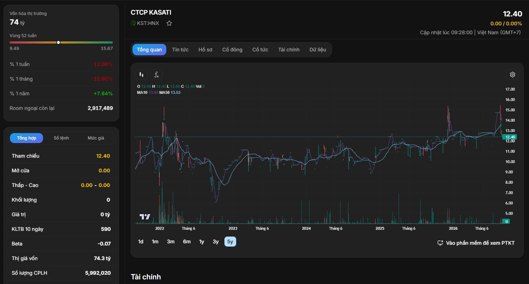This screenshot has width=529, height=284.
Task: Click the 2023 label on chart time axis
Action: (233, 228)
